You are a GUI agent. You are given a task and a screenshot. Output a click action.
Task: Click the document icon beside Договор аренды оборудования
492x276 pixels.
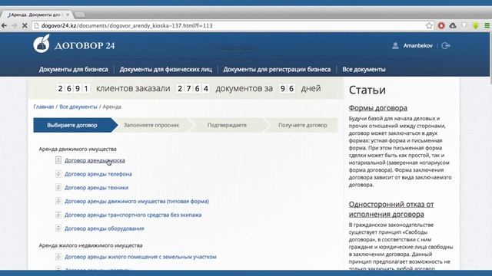tap(58, 228)
